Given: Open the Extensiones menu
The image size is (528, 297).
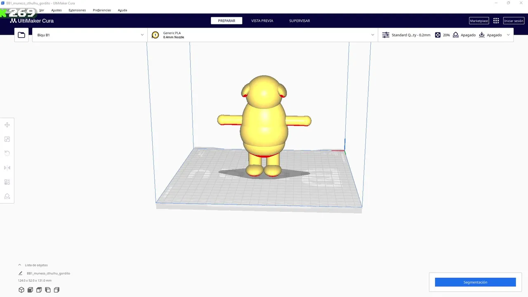Looking at the screenshot, I should 77,10.
